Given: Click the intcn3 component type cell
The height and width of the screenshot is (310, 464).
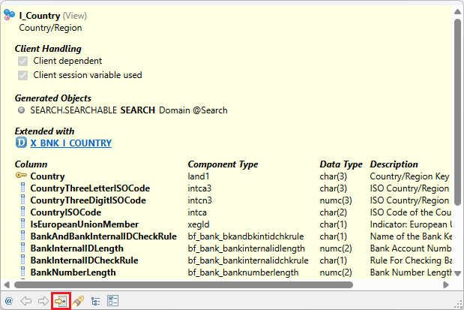Looking at the screenshot, I should pos(199,200).
